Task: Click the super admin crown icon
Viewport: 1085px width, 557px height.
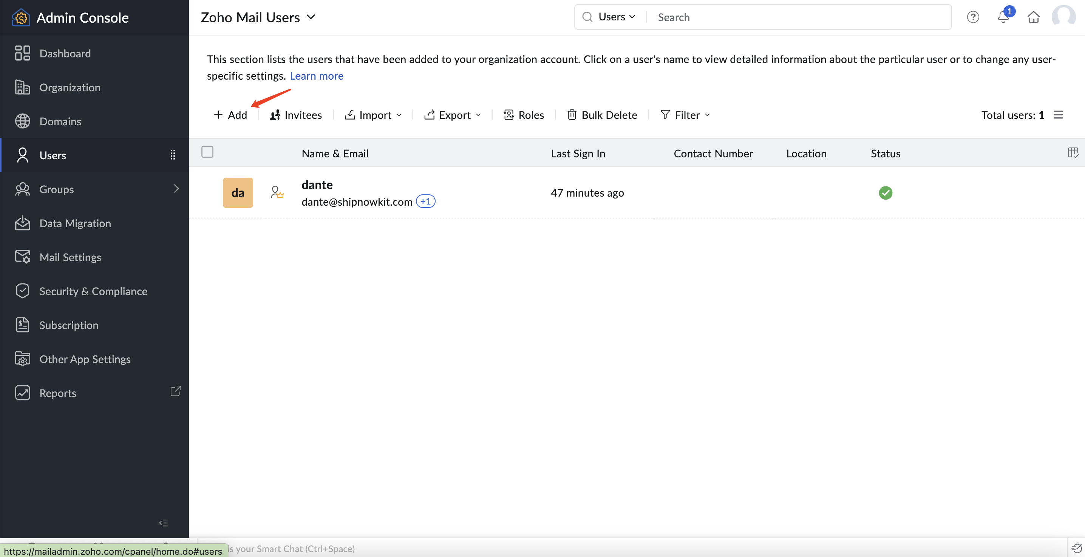Action: (x=277, y=192)
